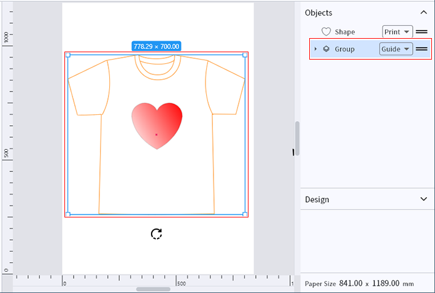Click the top-right selection corner handle

245,55
